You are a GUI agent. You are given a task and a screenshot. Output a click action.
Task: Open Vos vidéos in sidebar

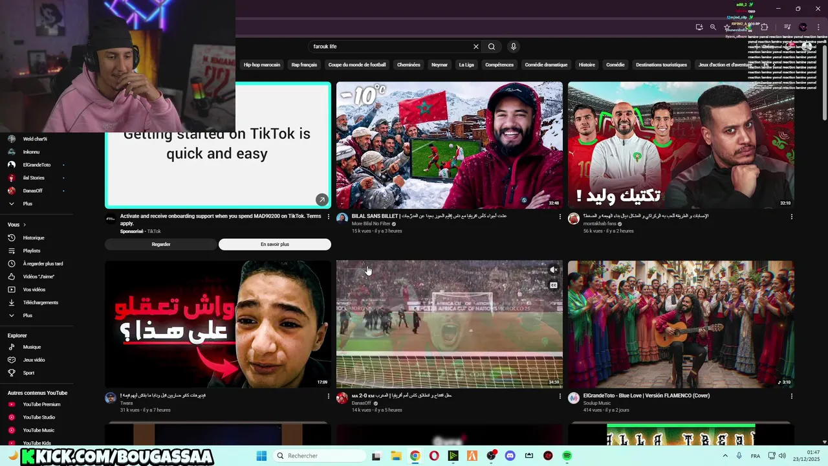(x=34, y=289)
